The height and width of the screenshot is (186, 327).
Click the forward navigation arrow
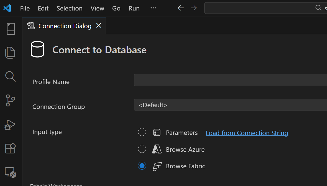coord(193,8)
